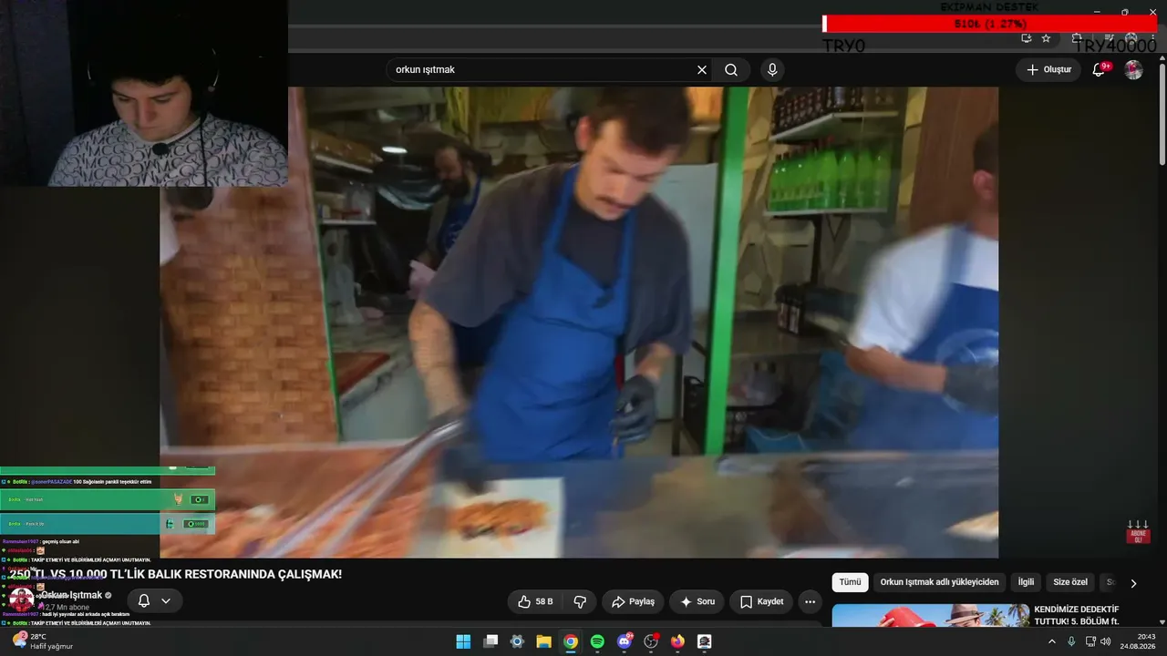Screen dimensions: 1167x656
Task: Open the weather widget showing 28°C
Action: click(x=43, y=641)
